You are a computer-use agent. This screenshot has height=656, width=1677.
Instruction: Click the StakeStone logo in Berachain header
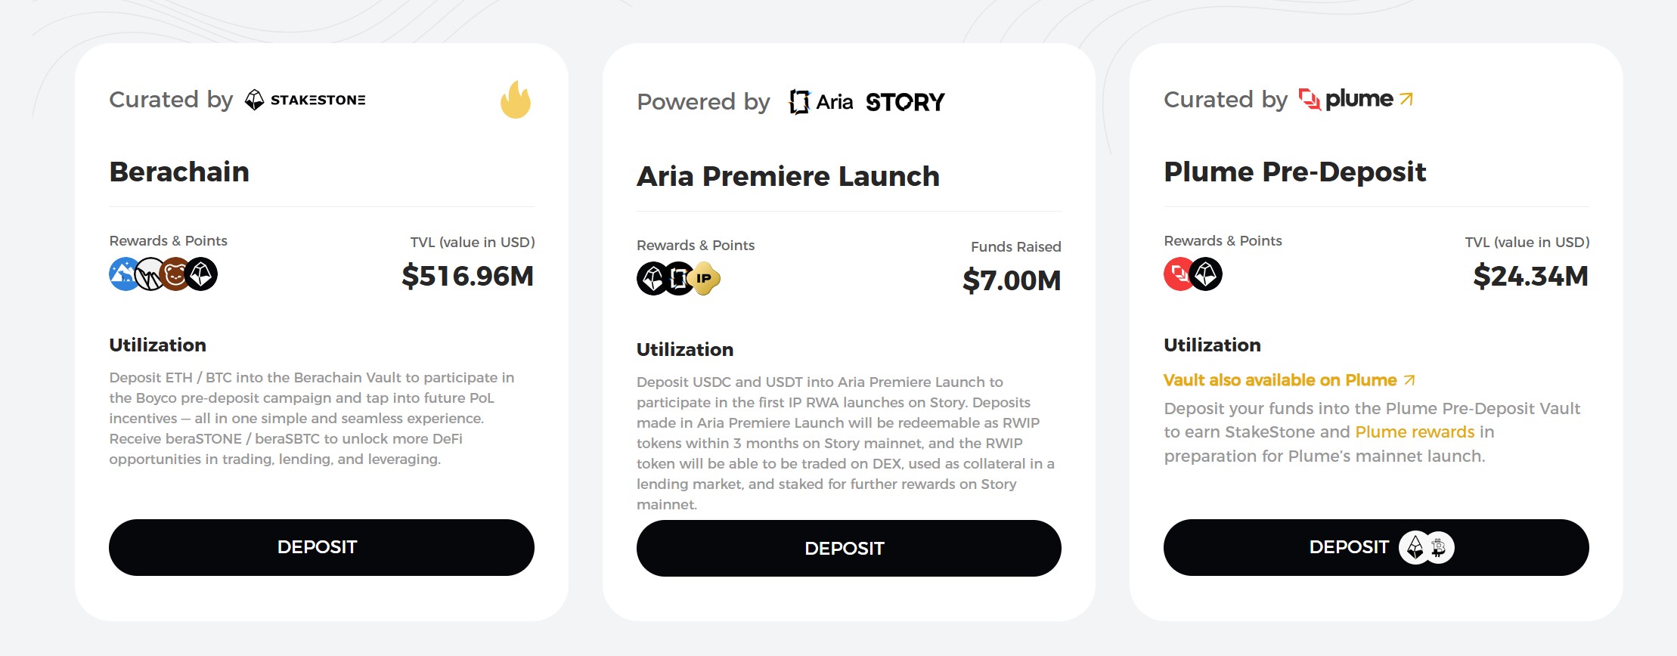tap(305, 100)
